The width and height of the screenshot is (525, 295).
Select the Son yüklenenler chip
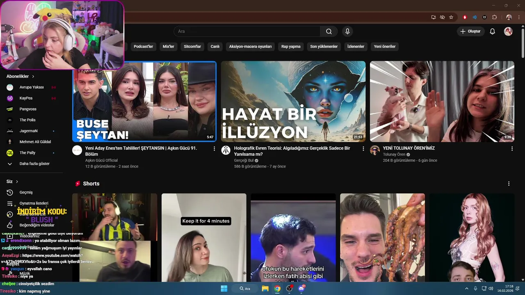(x=324, y=47)
